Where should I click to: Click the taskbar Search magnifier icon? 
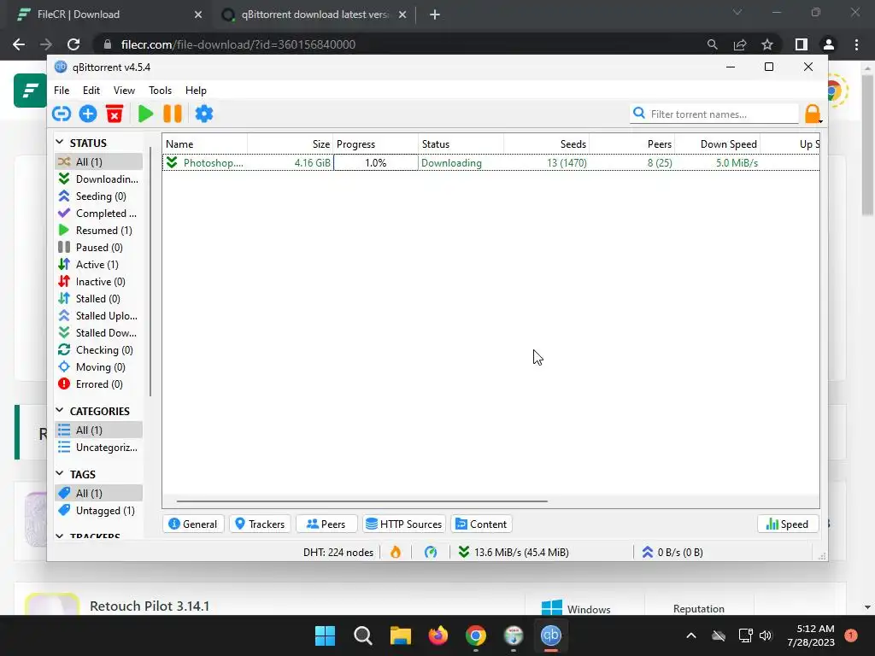tap(362, 635)
